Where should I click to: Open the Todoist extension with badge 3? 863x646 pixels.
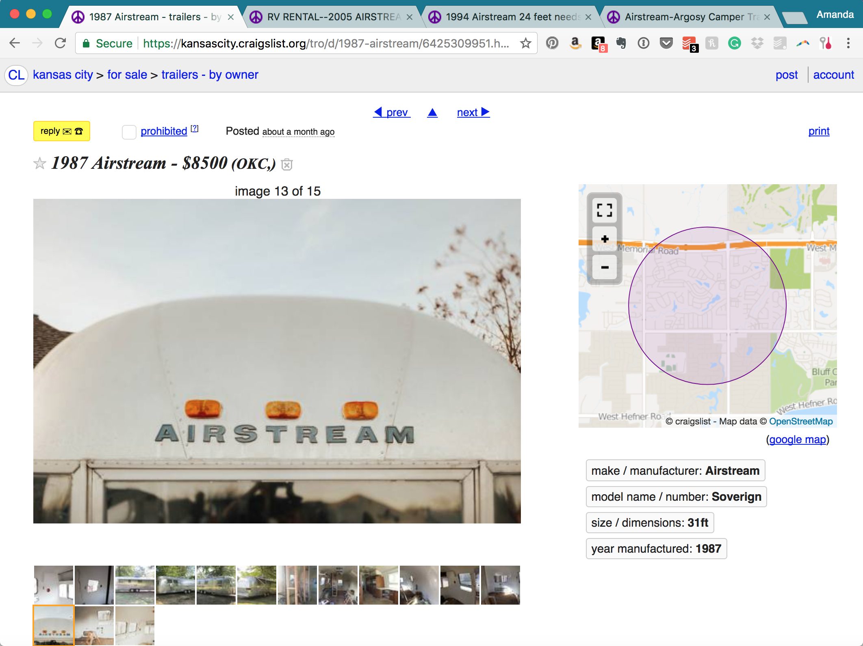pos(690,44)
